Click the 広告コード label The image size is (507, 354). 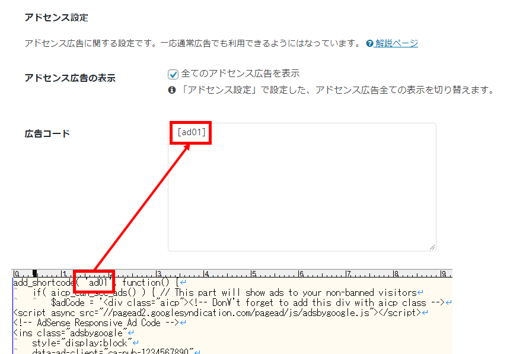tap(47, 133)
